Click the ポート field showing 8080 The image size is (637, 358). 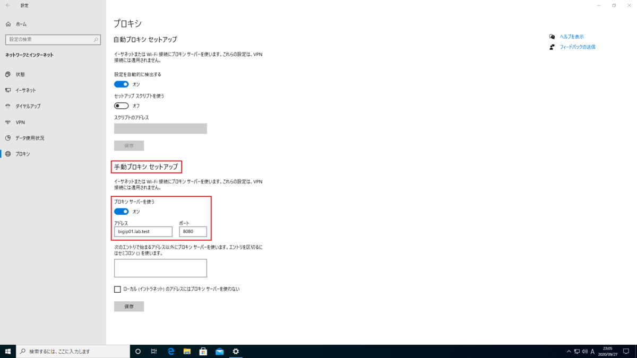coord(193,231)
